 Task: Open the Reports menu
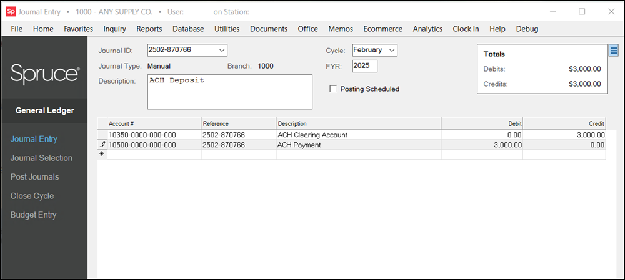point(149,29)
